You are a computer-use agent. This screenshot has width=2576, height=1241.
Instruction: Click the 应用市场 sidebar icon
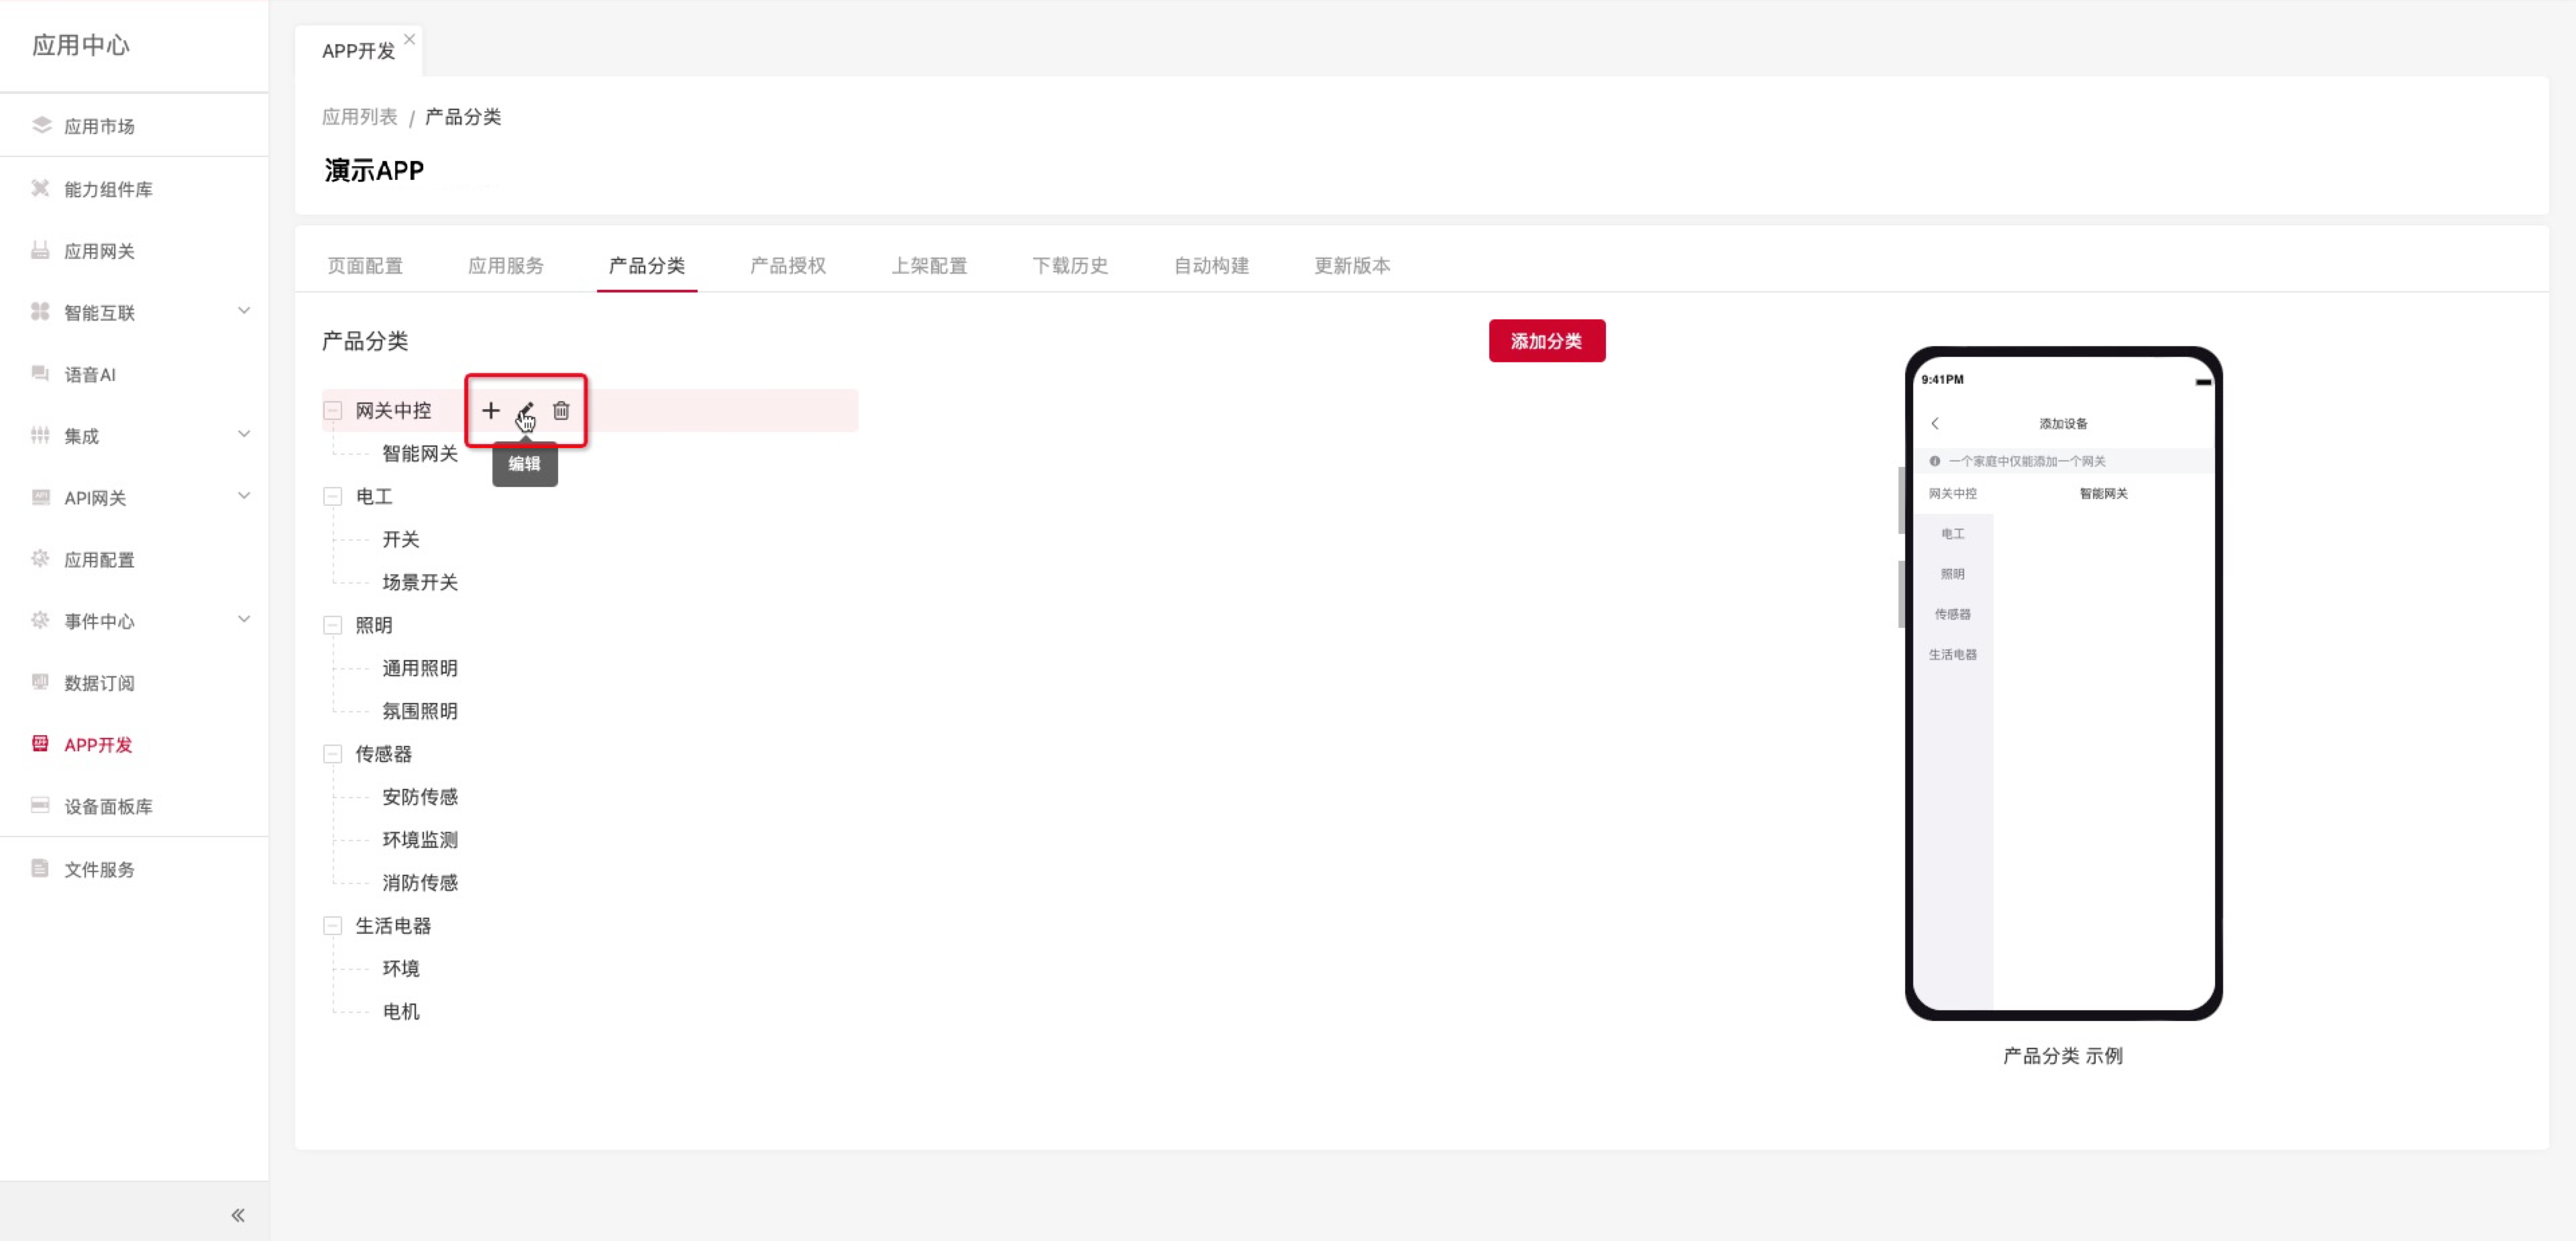(41, 125)
